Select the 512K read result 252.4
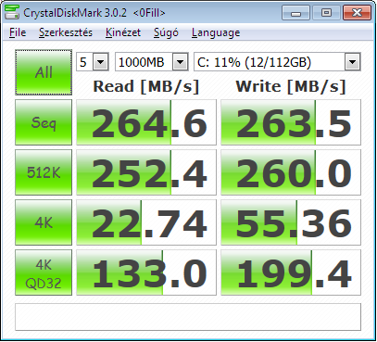377x342 pixels. (x=146, y=172)
